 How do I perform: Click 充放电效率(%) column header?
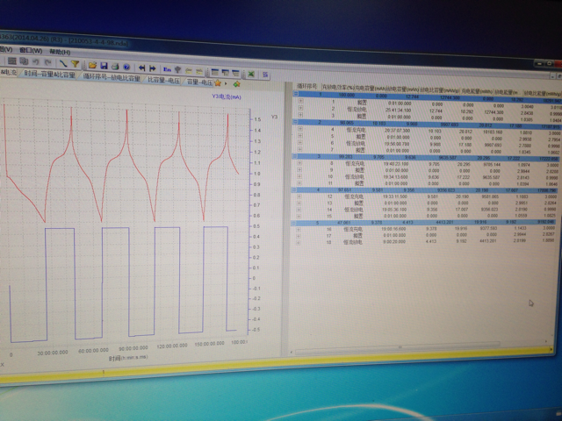point(339,87)
